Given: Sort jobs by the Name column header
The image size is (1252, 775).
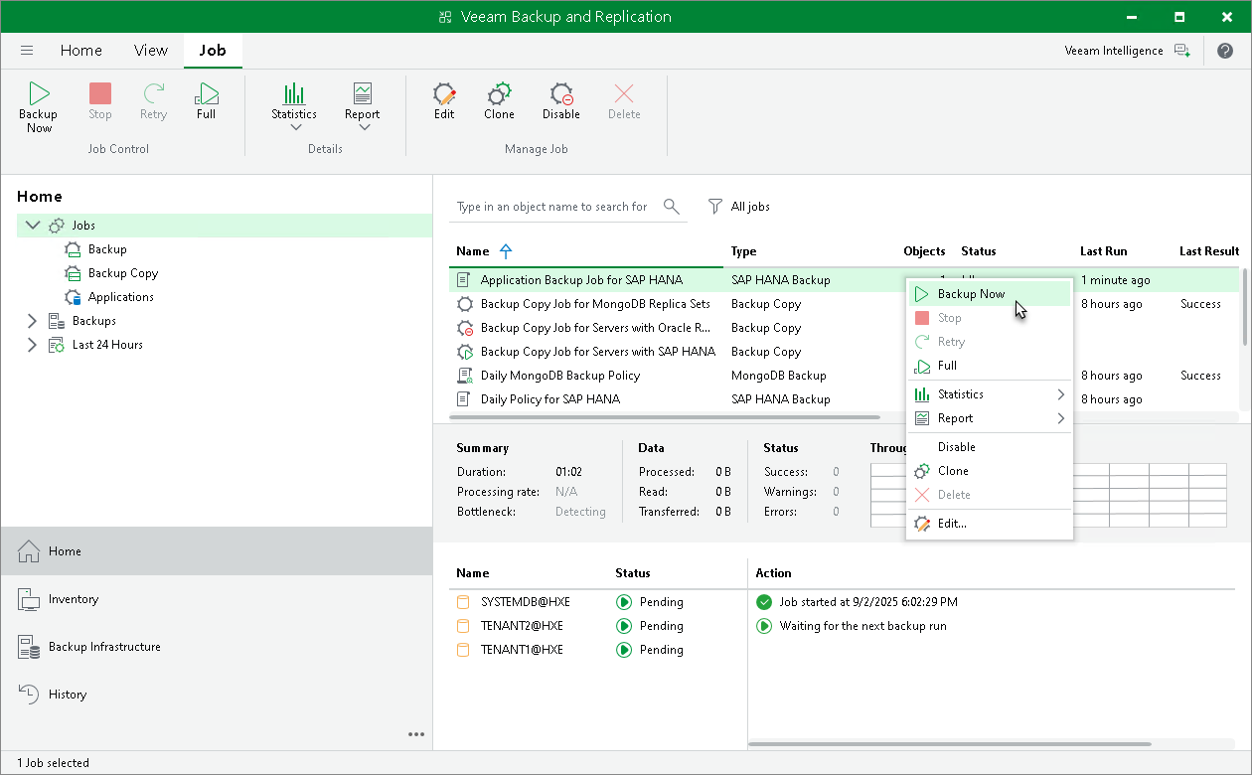Looking at the screenshot, I should (470, 251).
